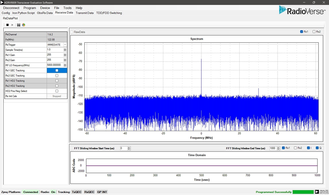Click the Rx1 Gain spinner arrows
Image resolution: width=329 pixels, height=195 pixels.
click(x=65, y=55)
